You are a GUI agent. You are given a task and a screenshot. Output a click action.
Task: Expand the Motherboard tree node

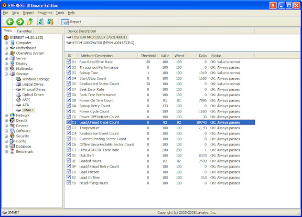pos(6,48)
